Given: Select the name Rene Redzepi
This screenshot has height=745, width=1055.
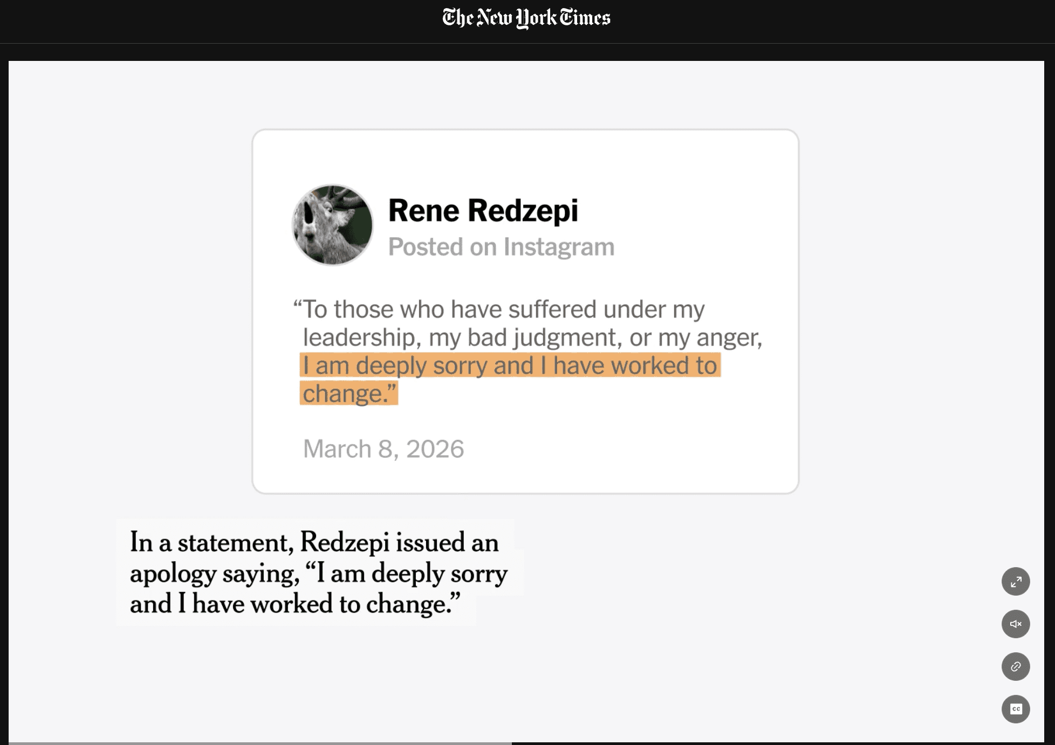Looking at the screenshot, I should coord(483,210).
